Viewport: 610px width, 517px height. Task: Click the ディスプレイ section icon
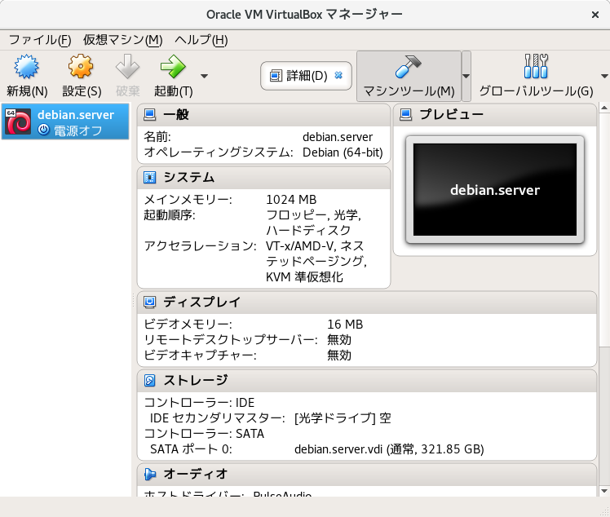click(150, 302)
